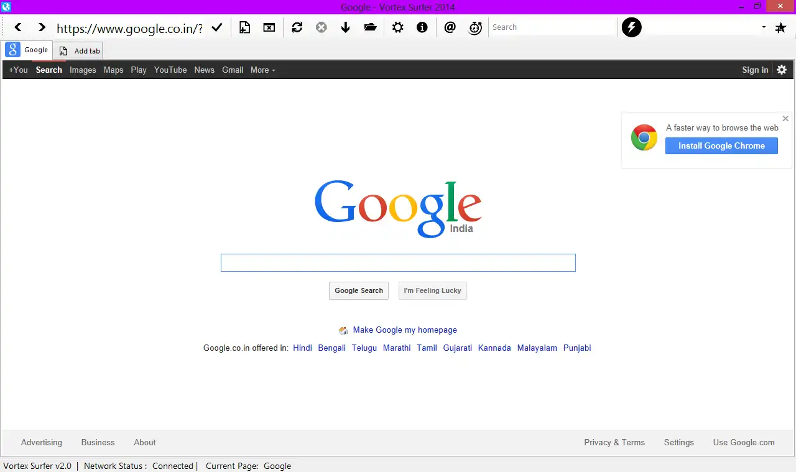Click the @ email icon in toolbar
The height and width of the screenshot is (472, 796).
pyautogui.click(x=450, y=27)
